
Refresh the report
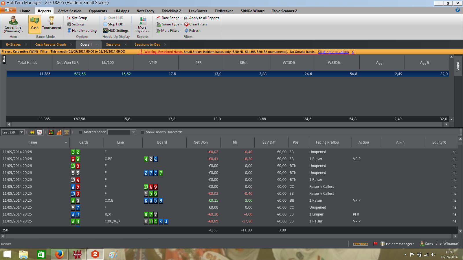click(192, 31)
